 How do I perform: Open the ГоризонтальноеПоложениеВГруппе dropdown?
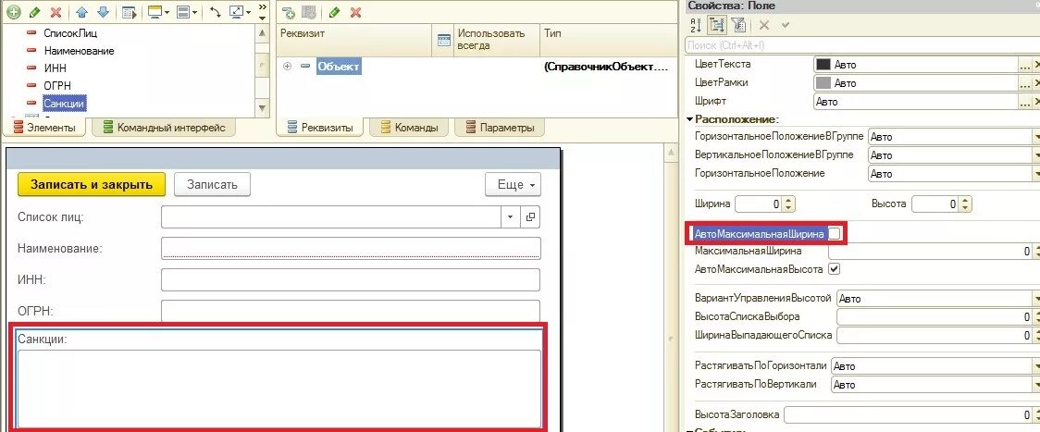(1035, 137)
